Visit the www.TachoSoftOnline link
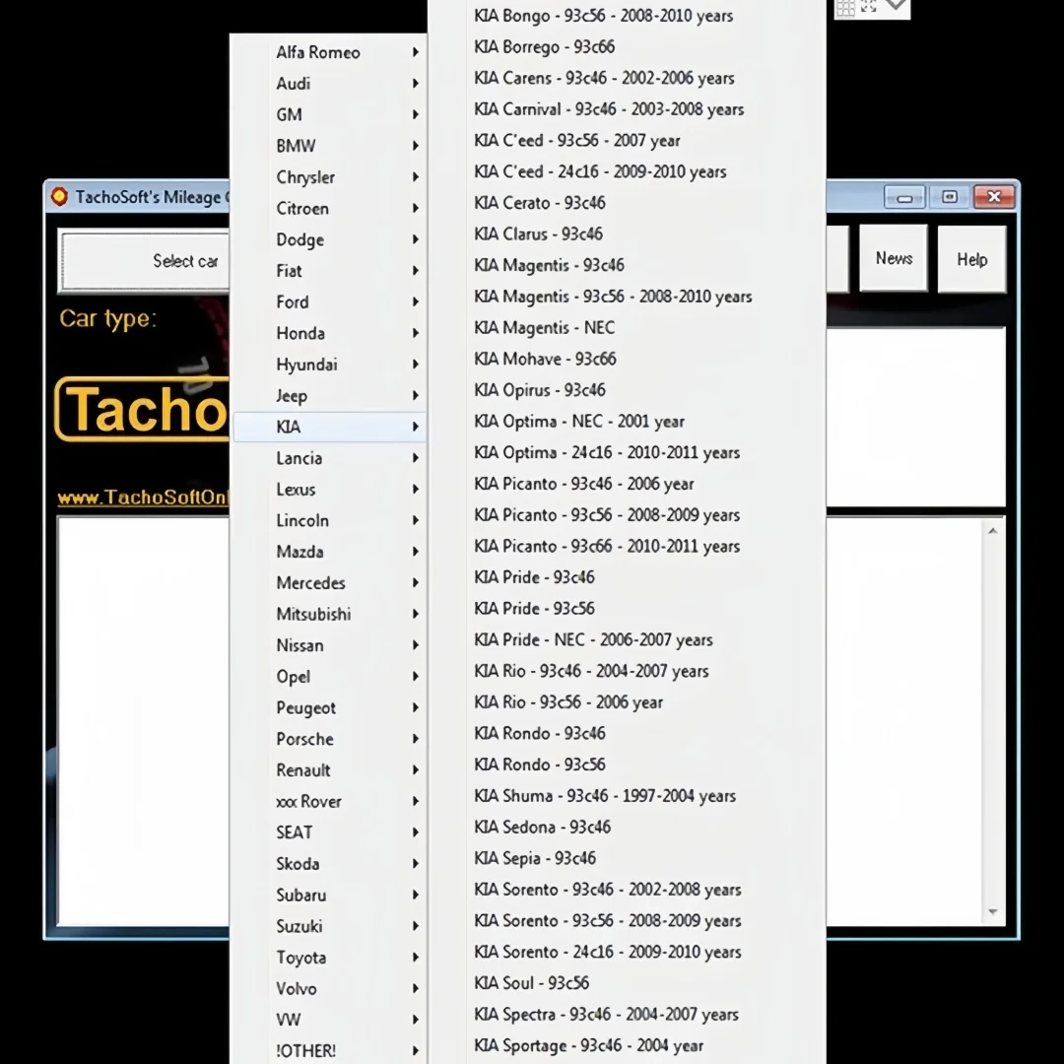 [143, 498]
